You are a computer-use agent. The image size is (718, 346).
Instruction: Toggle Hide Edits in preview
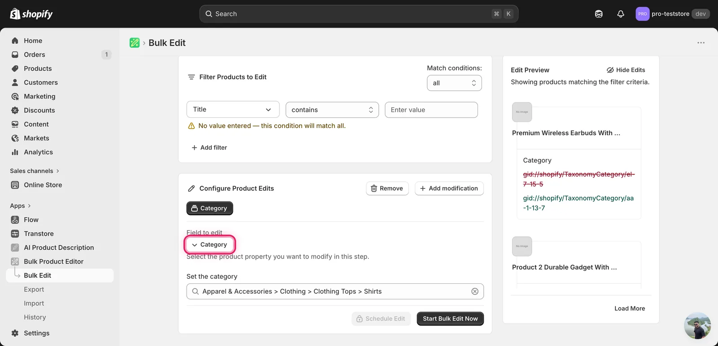point(626,70)
